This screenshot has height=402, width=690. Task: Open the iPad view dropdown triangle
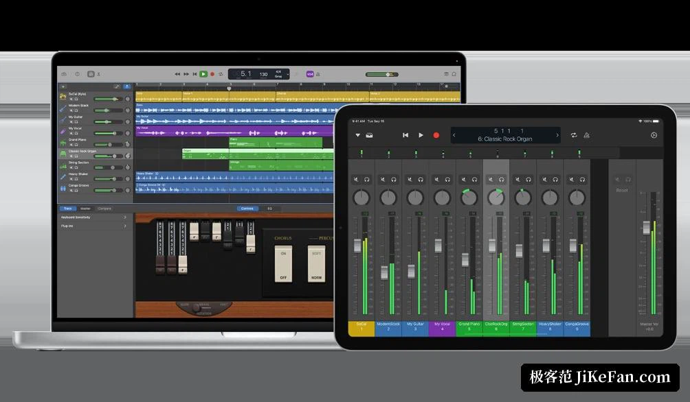pos(358,135)
